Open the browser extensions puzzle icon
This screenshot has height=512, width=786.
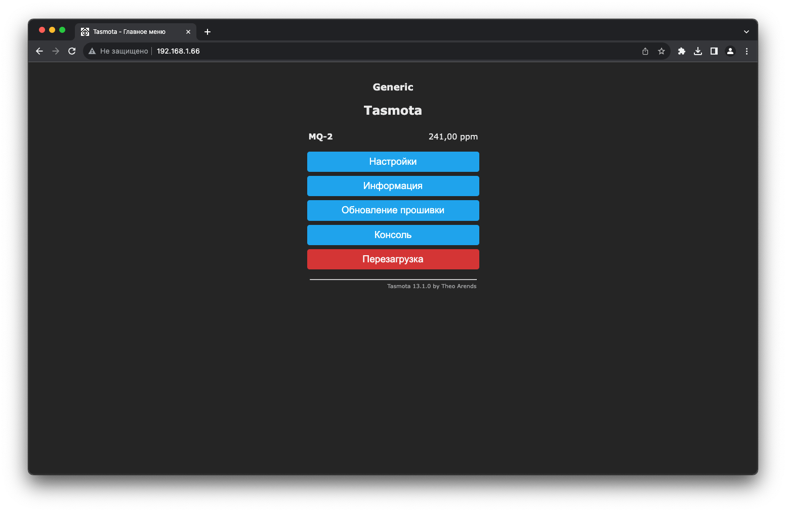click(682, 51)
